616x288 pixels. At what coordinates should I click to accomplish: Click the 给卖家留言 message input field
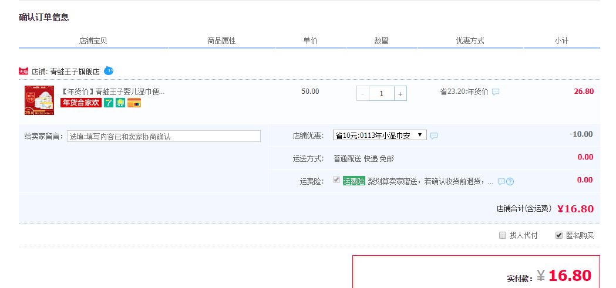pos(164,136)
